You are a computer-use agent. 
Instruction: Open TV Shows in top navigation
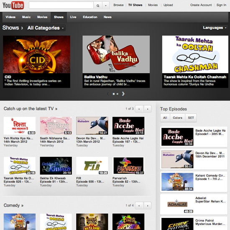(x=135, y=5)
